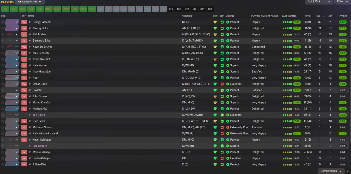The height and width of the screenshot is (174, 351).
Task: Click the eye icon in Selection Info
Action: [x=19, y=2]
